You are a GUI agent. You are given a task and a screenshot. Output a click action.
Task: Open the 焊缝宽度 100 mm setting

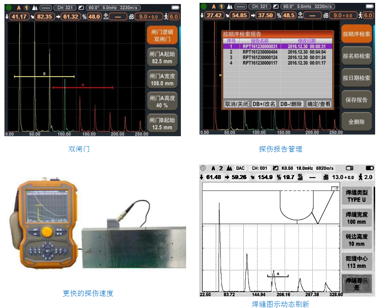[x=356, y=218]
